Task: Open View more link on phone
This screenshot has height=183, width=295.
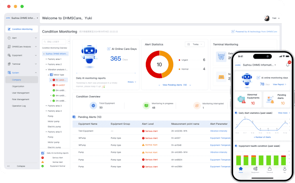Action: tap(284, 113)
